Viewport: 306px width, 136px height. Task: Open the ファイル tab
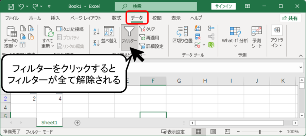pyautogui.click(x=12, y=18)
